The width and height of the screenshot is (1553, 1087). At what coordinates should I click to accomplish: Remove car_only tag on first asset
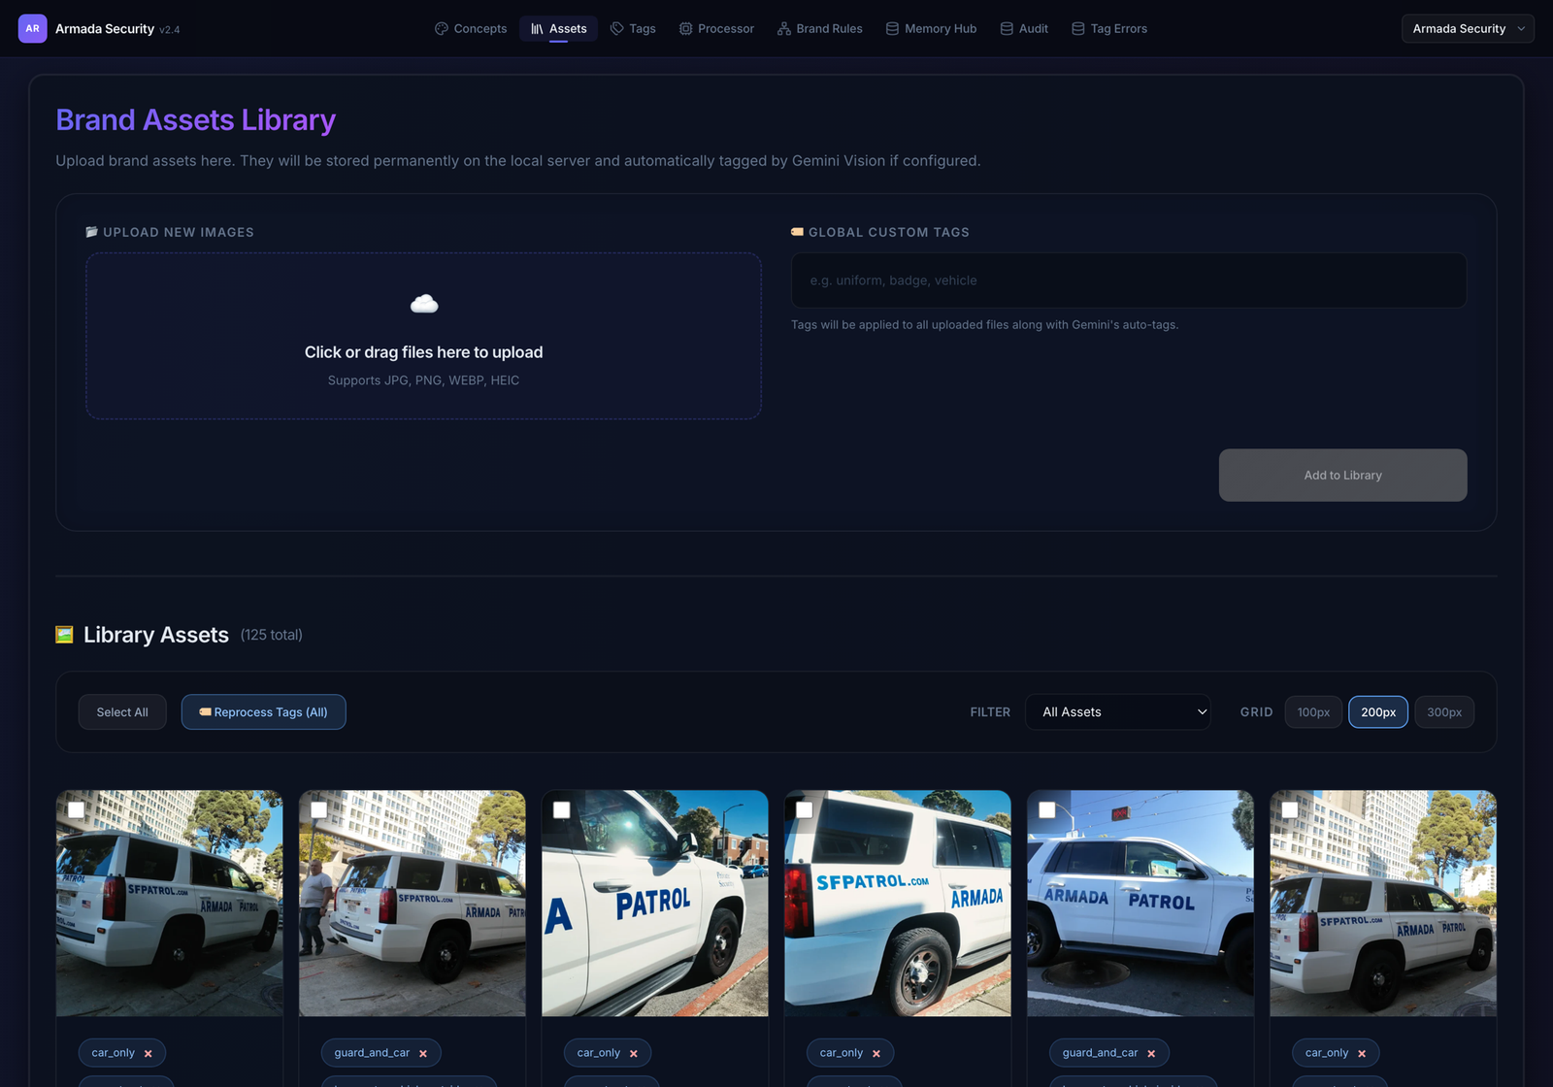coord(149,1053)
